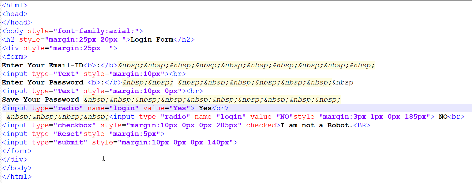Click the 'Enter Your Email-ID' text
472x183 pixels.
tap(43, 65)
